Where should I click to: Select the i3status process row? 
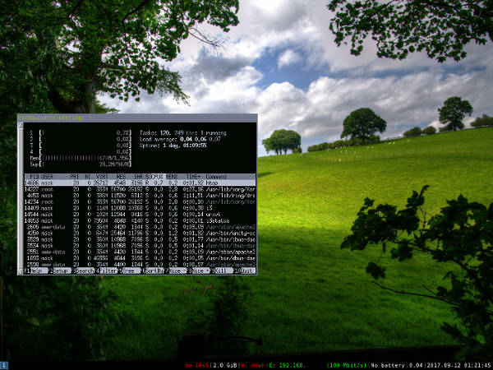(140, 221)
